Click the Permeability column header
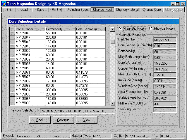Screen dimensions: 187x140 [x=60, y=29]
